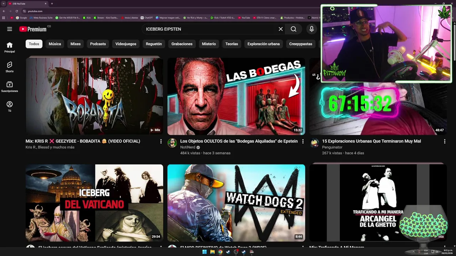The width and height of the screenshot is (456, 256).
Task: Select the Grabaciones filter chip
Action: pyautogui.click(x=182, y=44)
